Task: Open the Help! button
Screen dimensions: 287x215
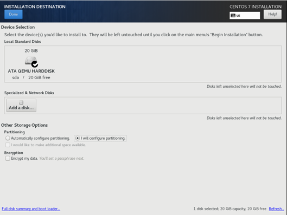Action: [272, 14]
